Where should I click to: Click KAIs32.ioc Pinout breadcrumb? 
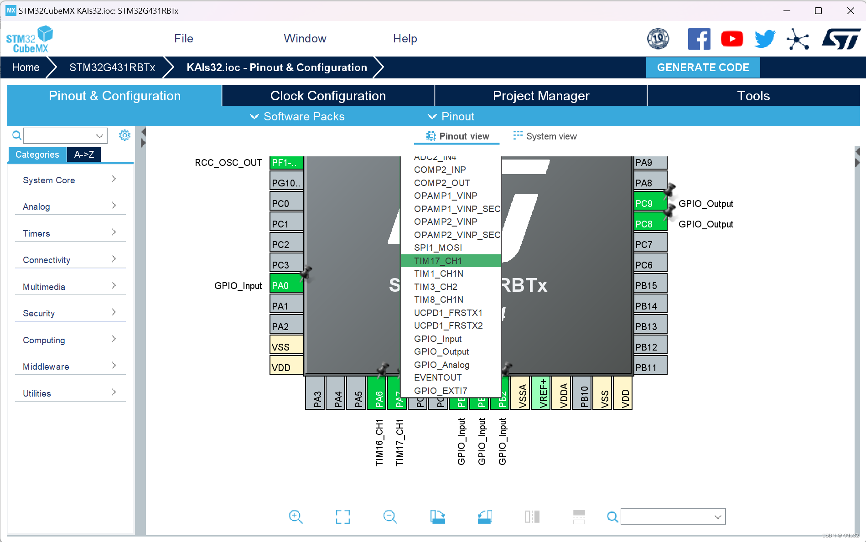(277, 67)
